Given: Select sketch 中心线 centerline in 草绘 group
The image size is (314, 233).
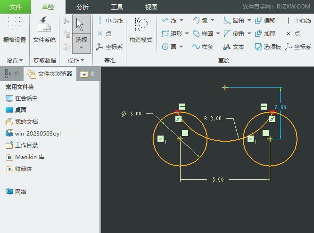Looking at the screenshot, I should pyautogui.click(x=299, y=20).
